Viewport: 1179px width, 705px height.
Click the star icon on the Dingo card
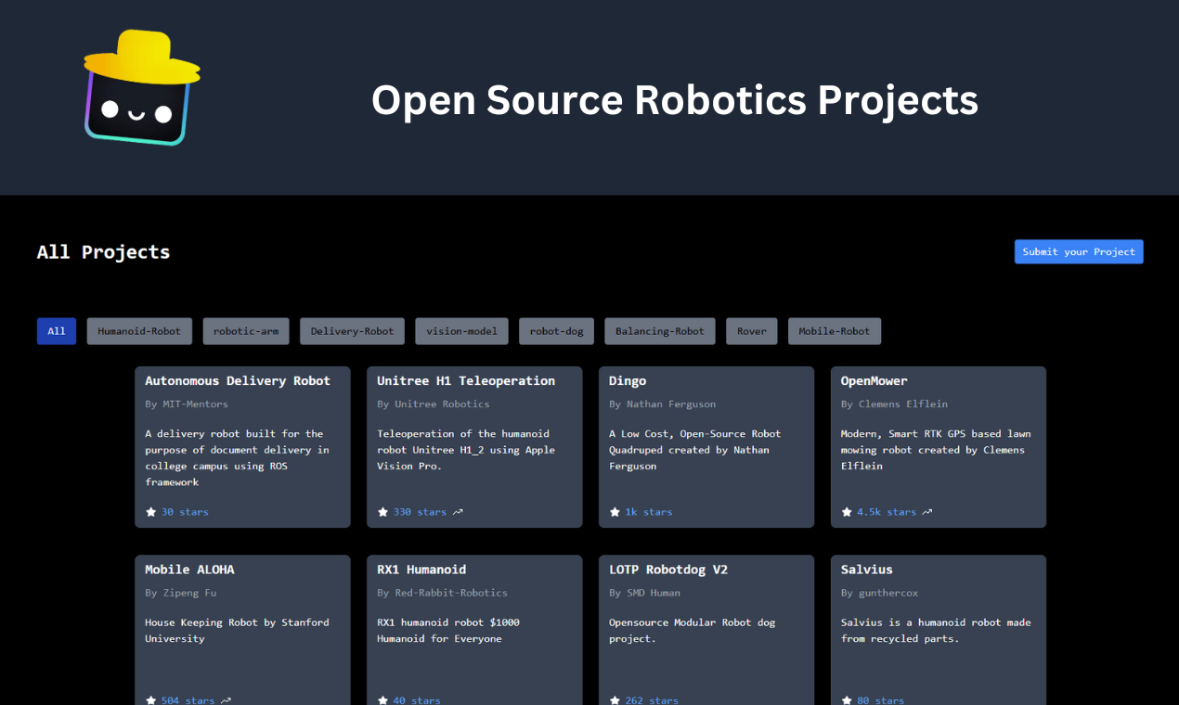pyautogui.click(x=615, y=512)
